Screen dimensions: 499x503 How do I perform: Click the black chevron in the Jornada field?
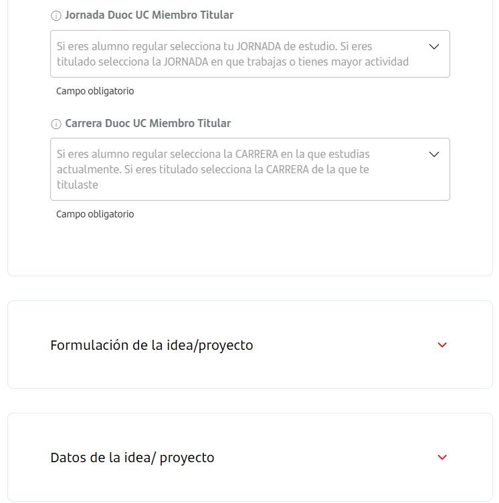click(434, 47)
